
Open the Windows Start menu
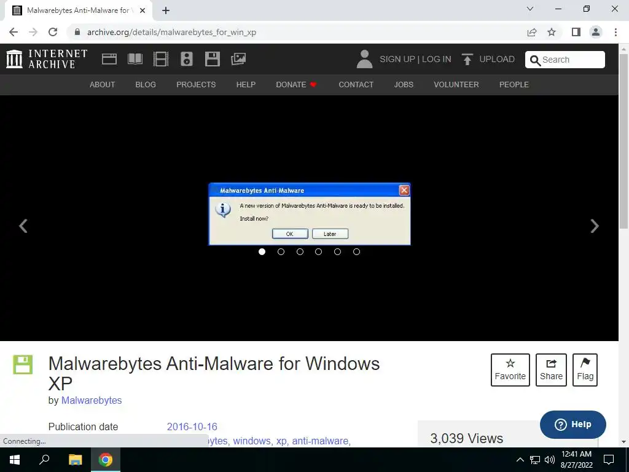tap(15, 460)
